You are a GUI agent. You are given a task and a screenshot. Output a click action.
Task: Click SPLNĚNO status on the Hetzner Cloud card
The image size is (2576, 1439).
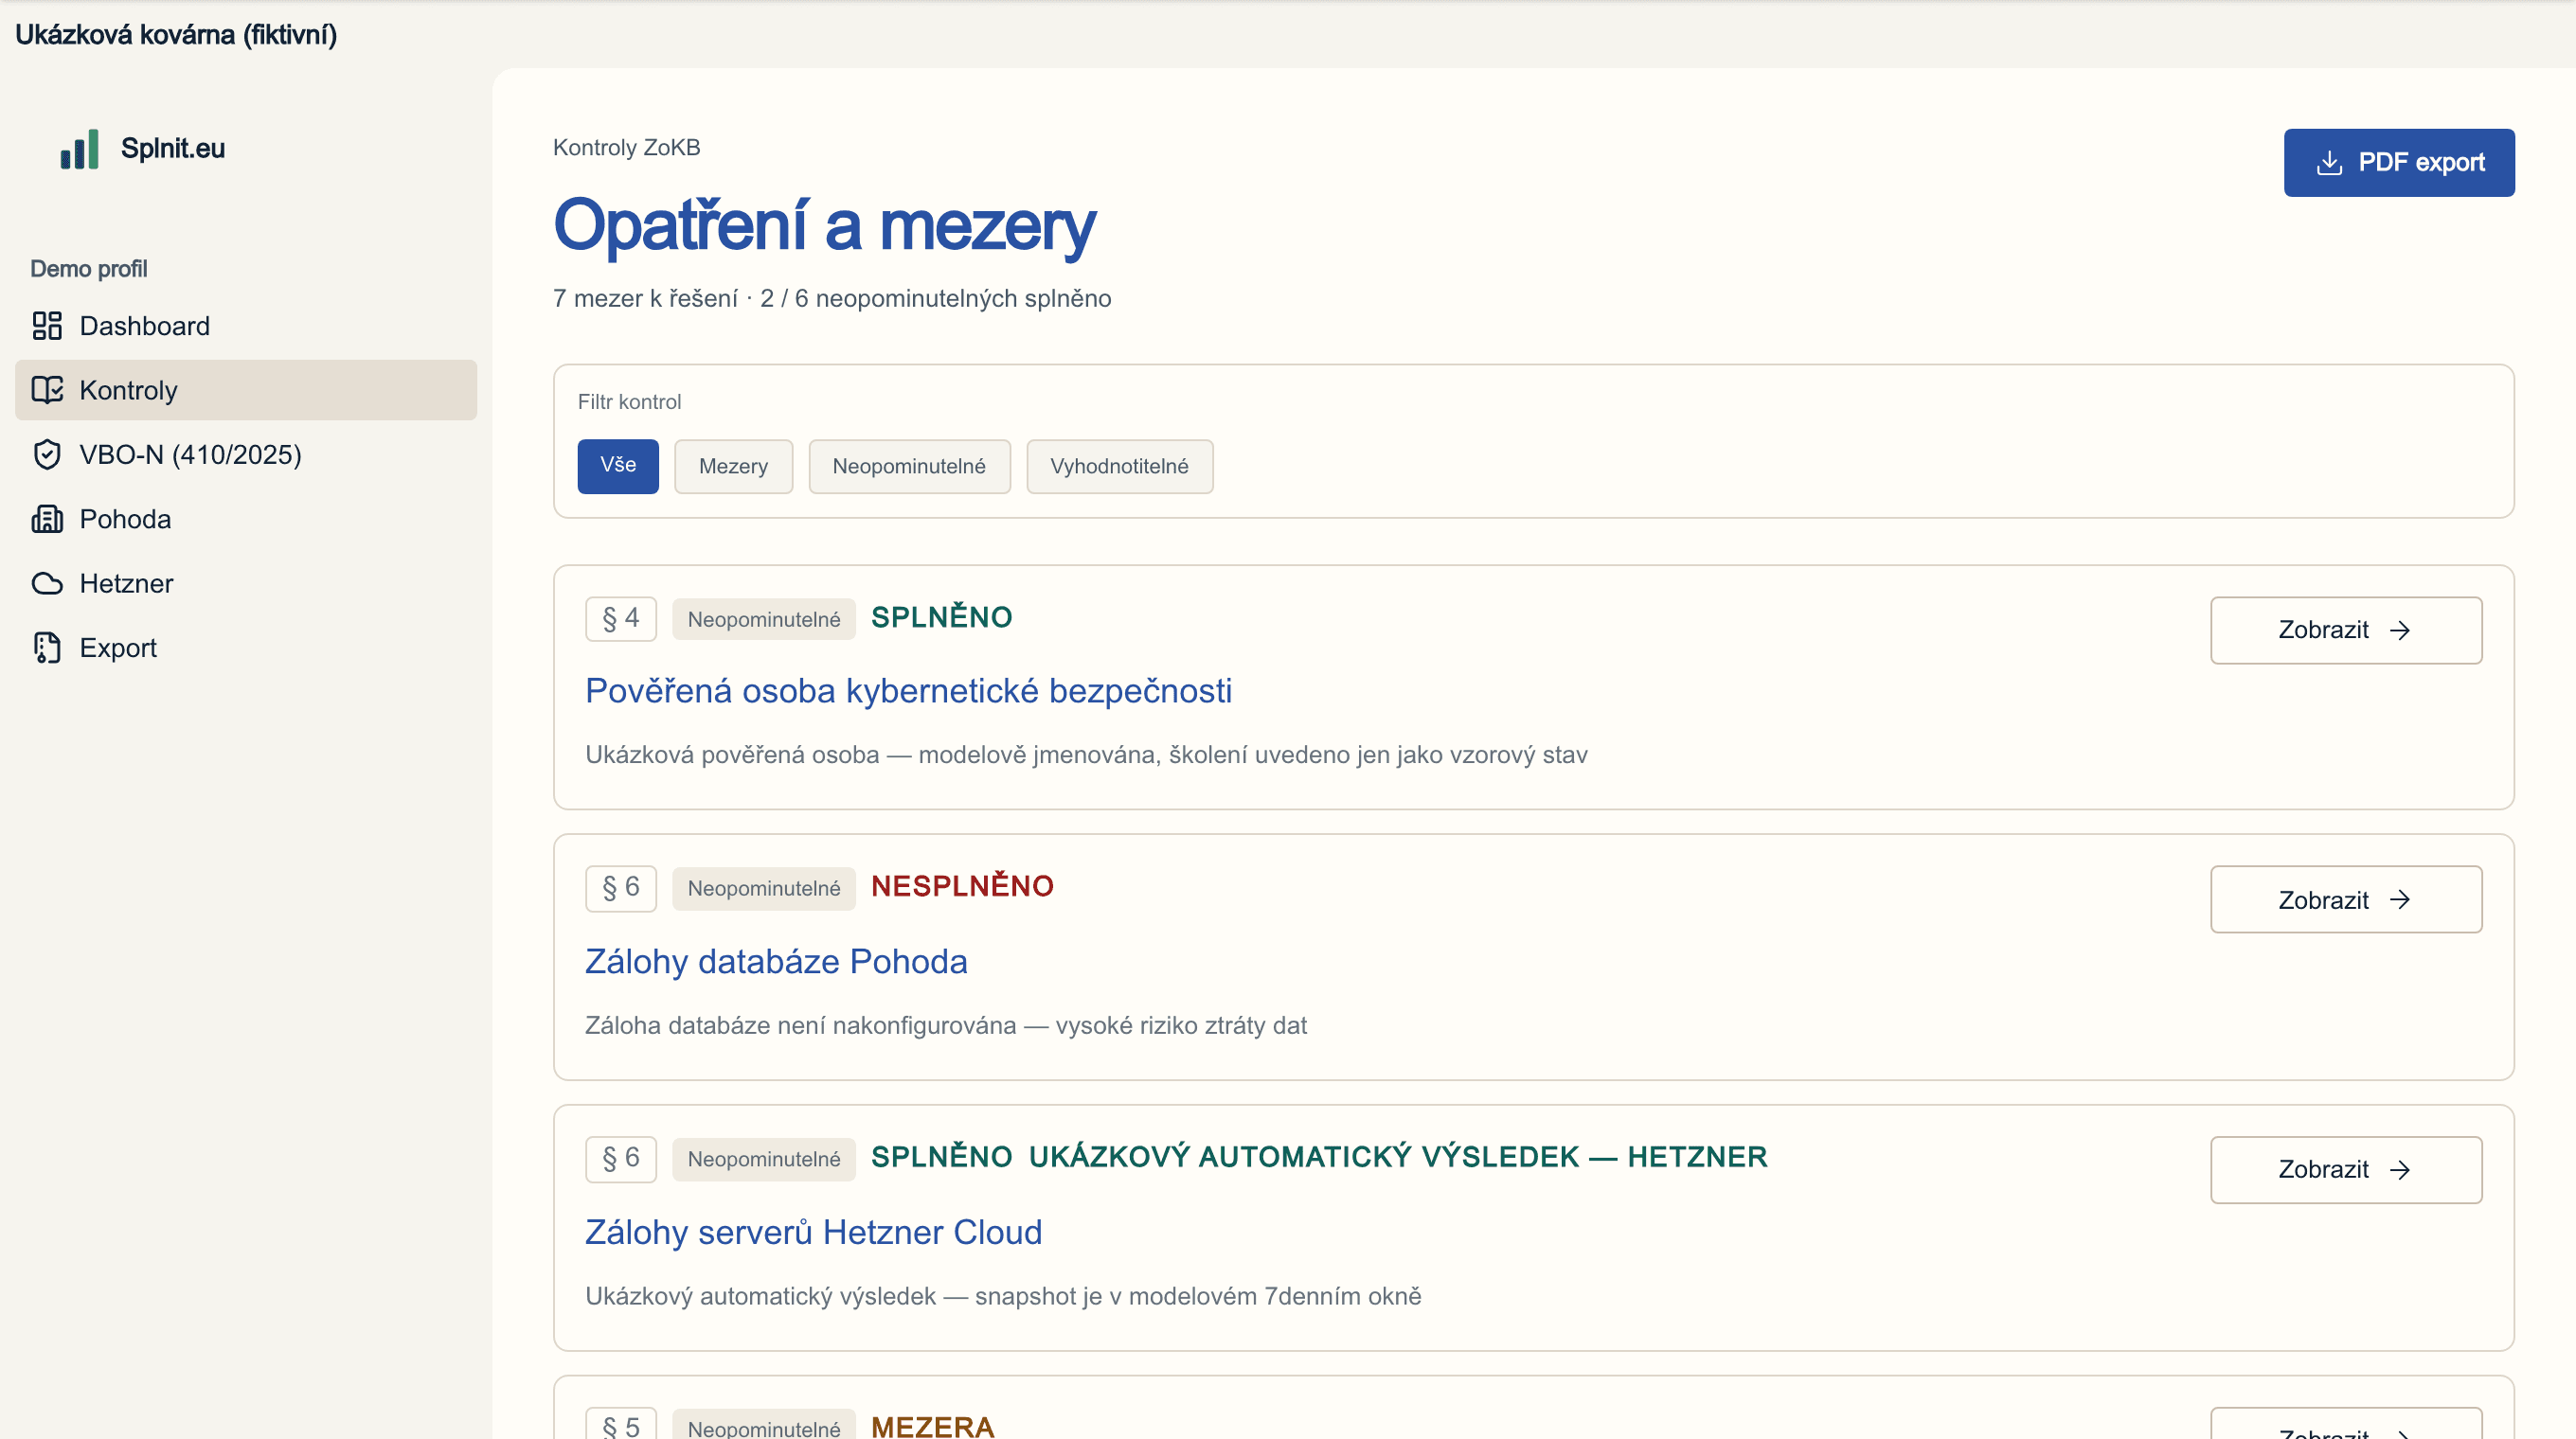point(942,1157)
